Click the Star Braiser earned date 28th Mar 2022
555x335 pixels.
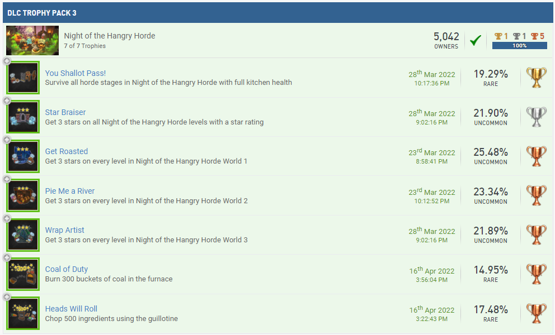tap(432, 113)
